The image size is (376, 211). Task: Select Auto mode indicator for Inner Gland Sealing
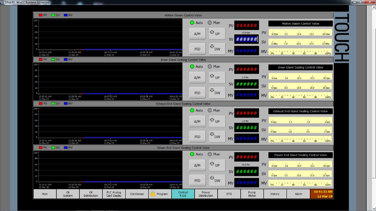(192, 67)
